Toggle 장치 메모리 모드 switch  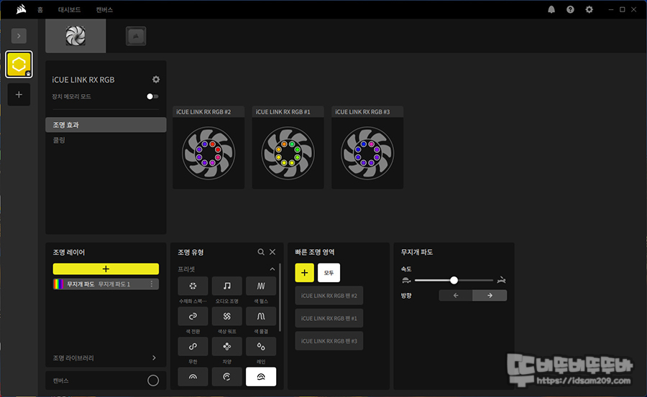152,96
